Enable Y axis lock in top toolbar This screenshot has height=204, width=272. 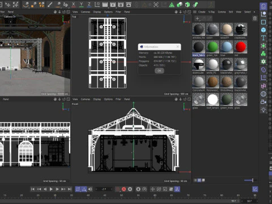(x=82, y=5)
